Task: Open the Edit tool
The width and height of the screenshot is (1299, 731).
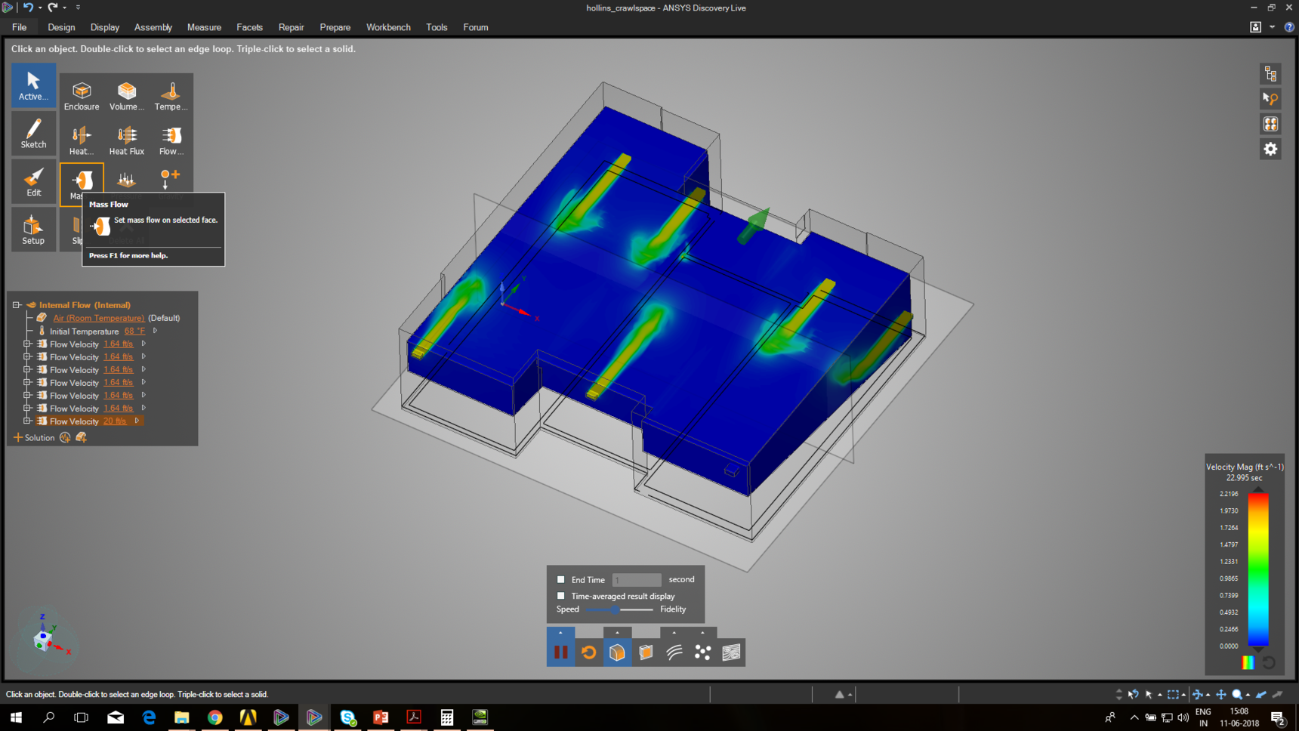Action: coord(33,182)
